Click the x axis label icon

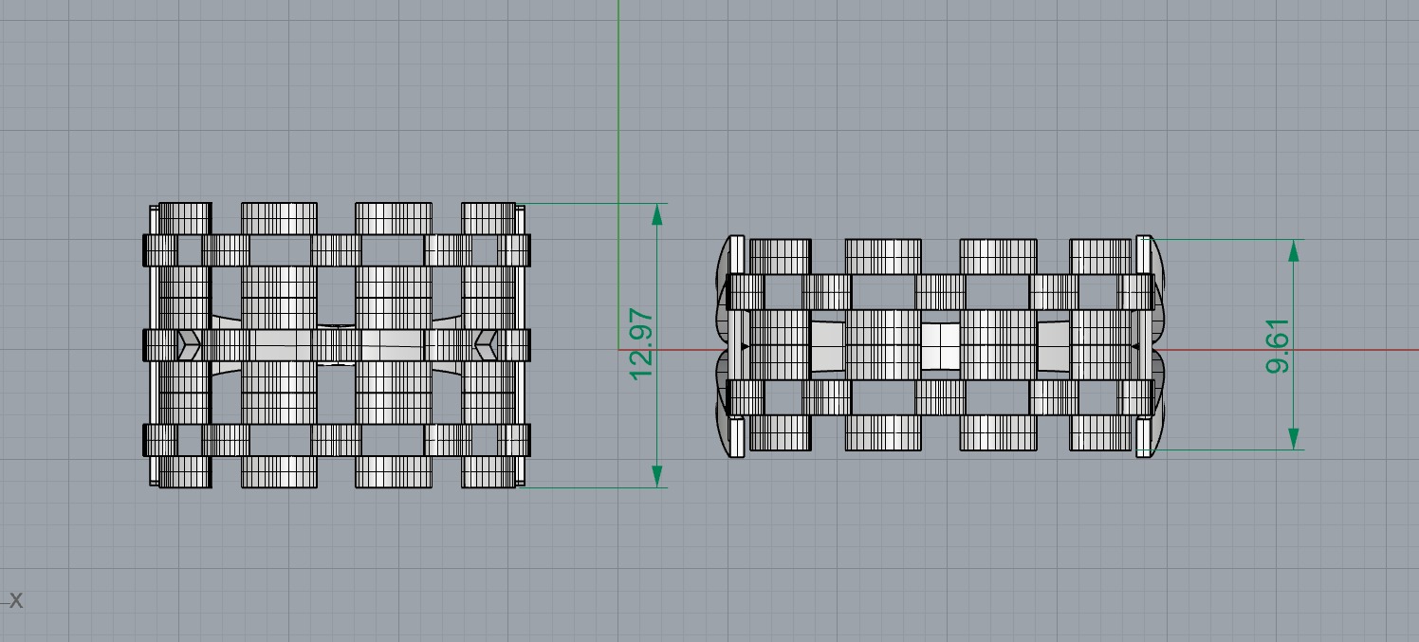15,600
